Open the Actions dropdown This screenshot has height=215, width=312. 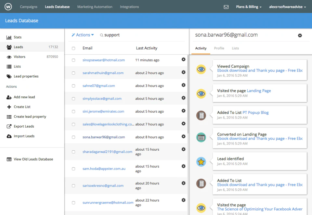click(x=82, y=35)
